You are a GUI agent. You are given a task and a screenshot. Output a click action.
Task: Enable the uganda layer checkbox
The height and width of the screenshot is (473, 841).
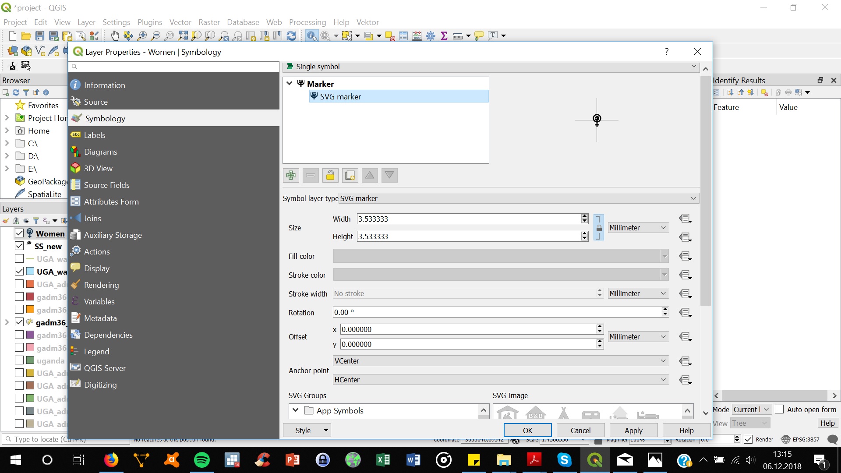19,360
